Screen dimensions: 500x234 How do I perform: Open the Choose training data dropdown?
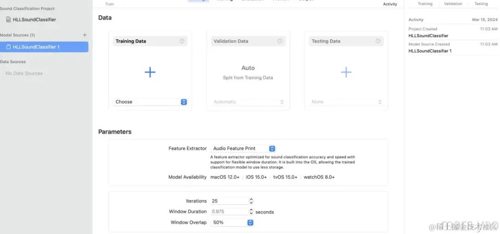point(150,102)
